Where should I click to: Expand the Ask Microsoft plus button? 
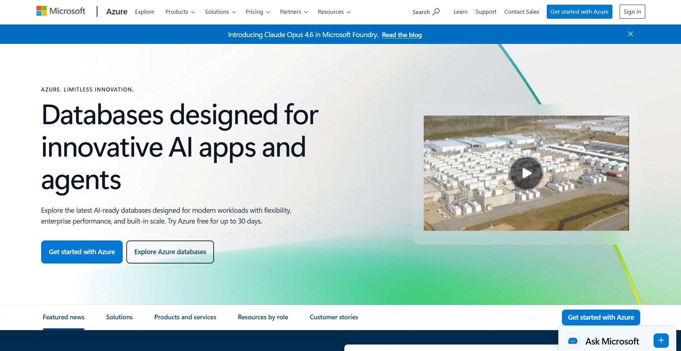(661, 340)
